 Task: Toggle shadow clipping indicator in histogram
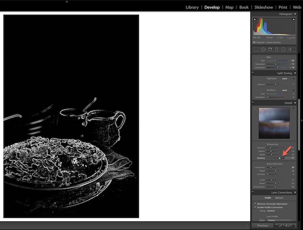(255, 19)
